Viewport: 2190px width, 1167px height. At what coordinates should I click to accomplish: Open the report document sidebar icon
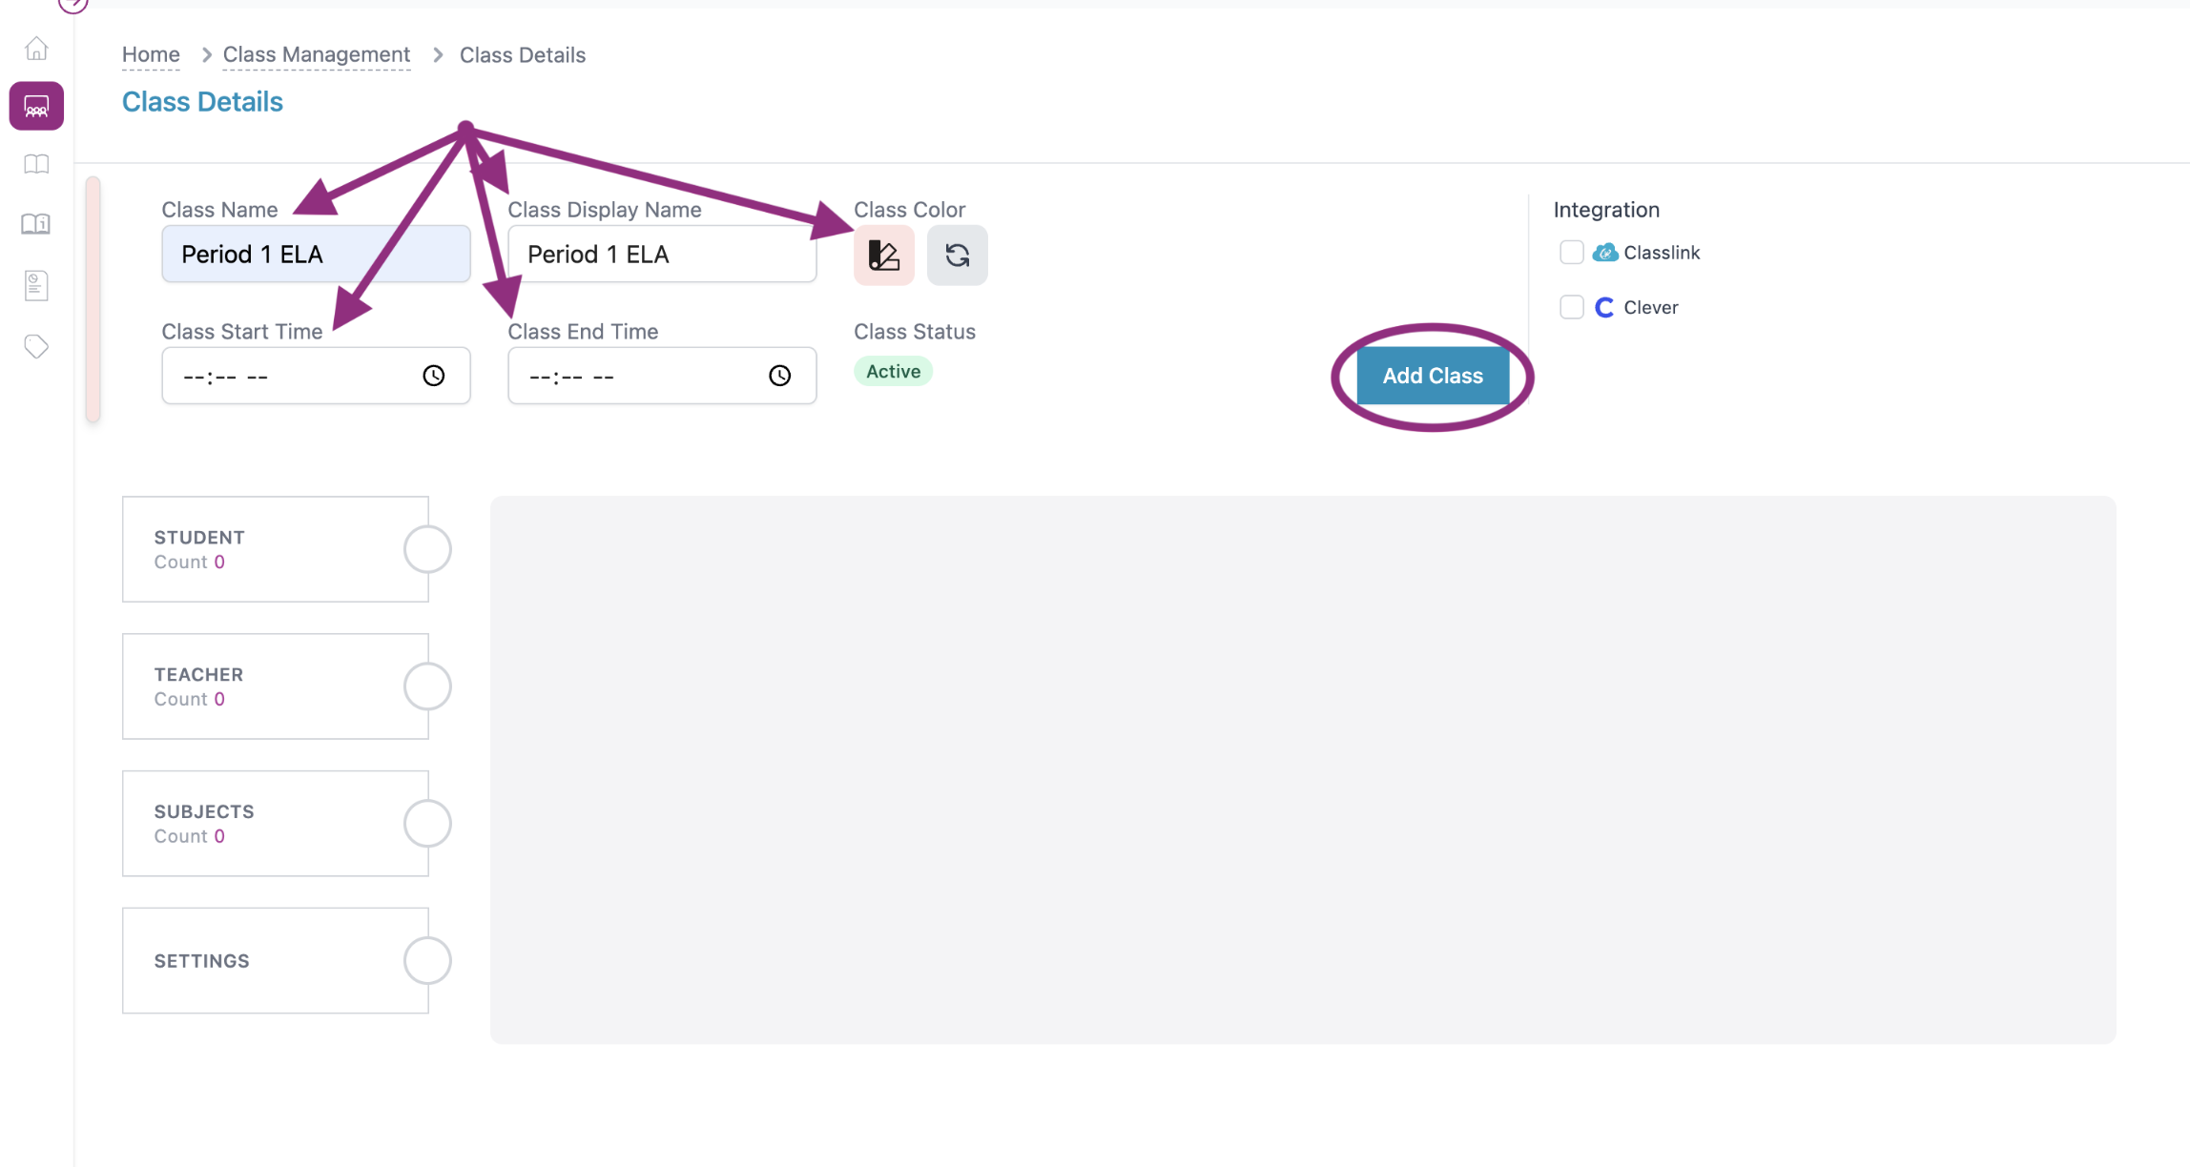pos(36,285)
